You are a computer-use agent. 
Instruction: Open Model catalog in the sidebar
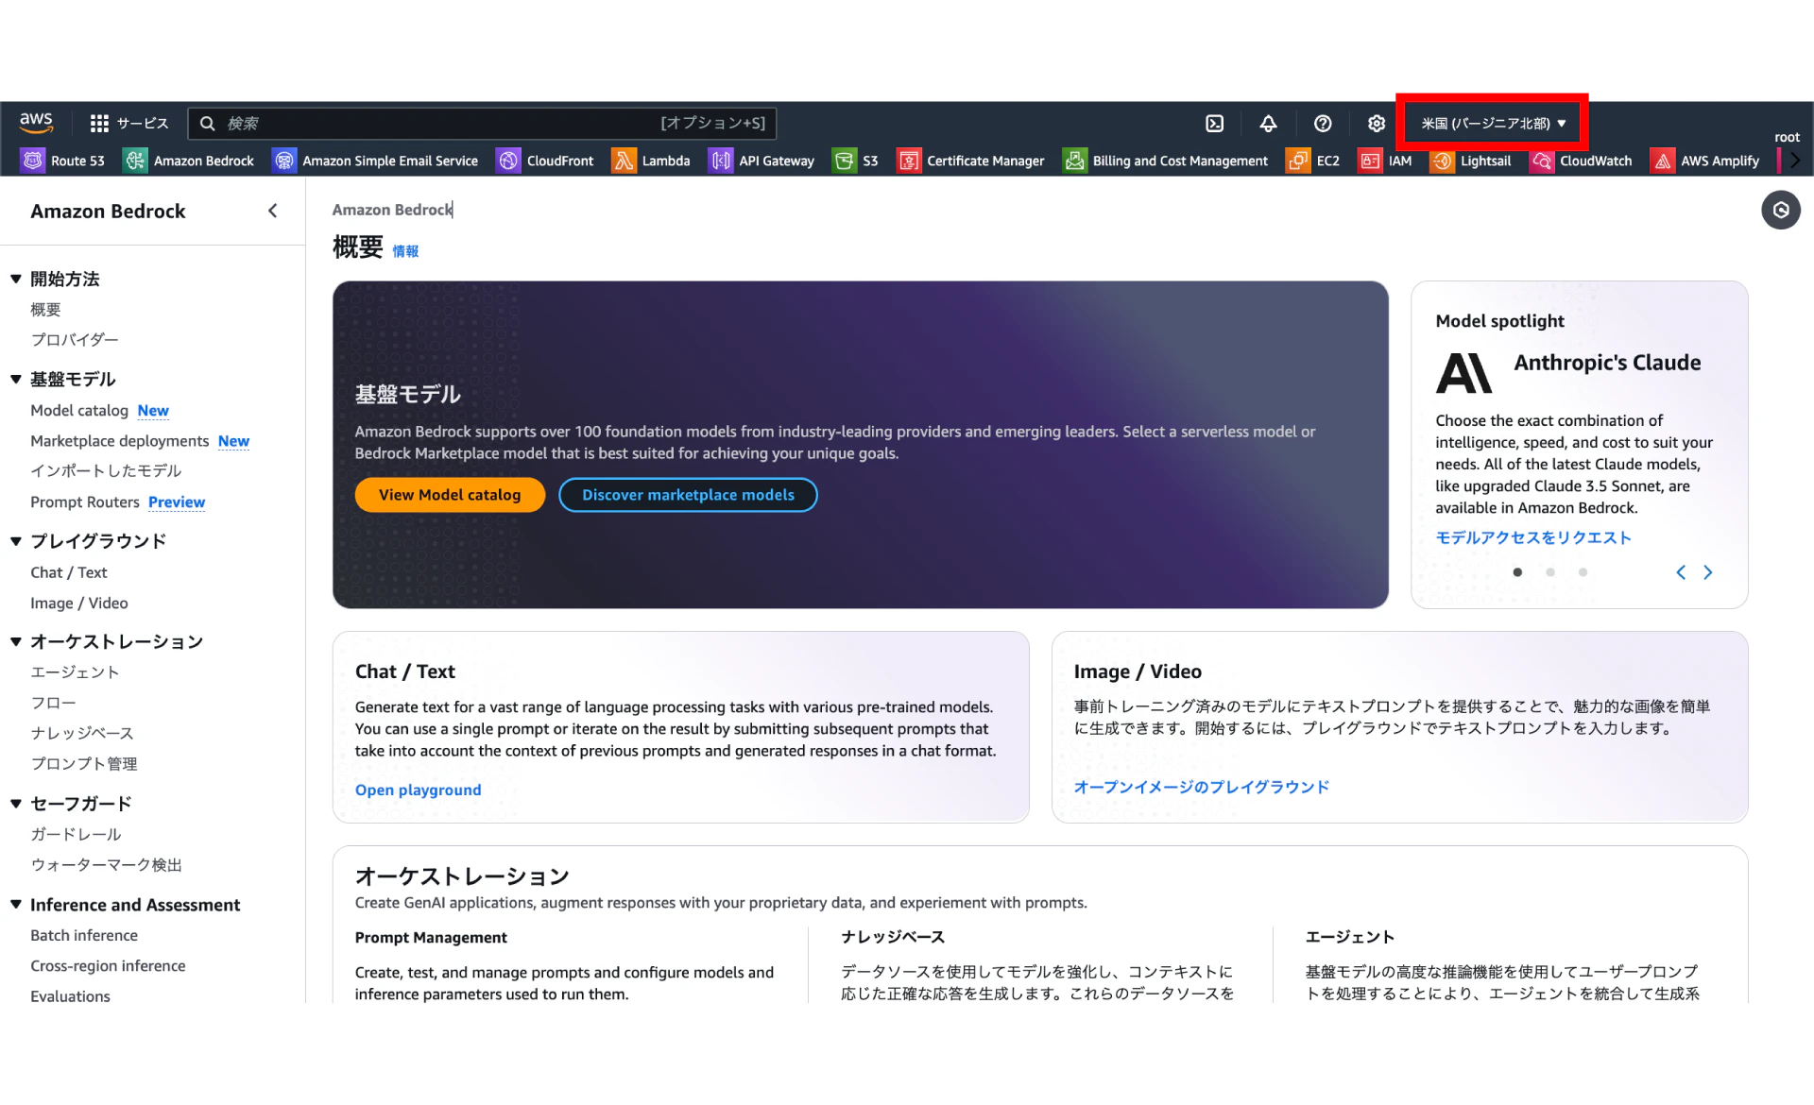pos(79,411)
